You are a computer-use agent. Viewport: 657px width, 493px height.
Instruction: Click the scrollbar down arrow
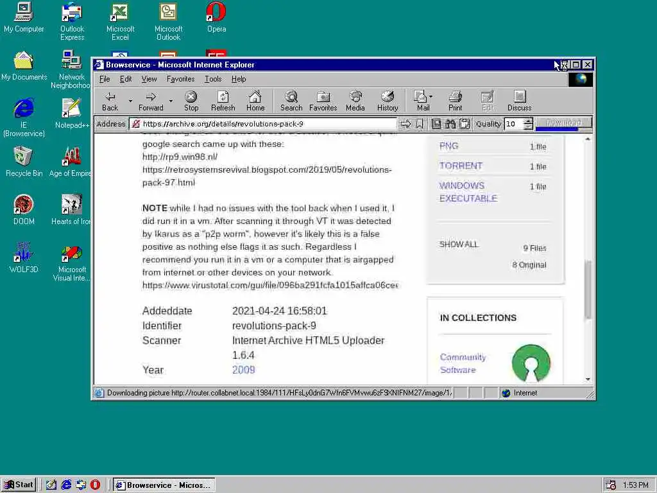pyautogui.click(x=588, y=379)
